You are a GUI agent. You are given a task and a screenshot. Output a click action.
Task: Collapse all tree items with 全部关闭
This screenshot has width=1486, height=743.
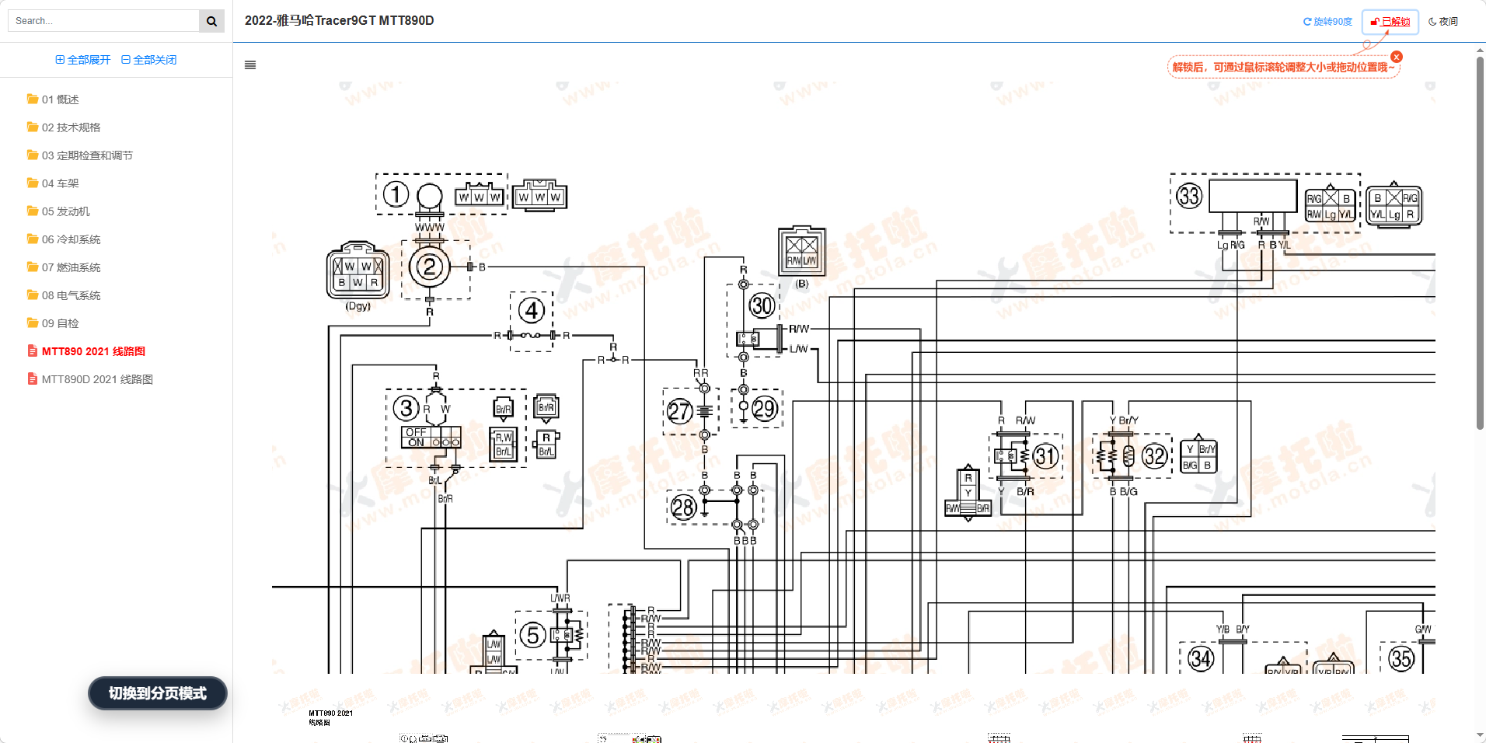149,60
